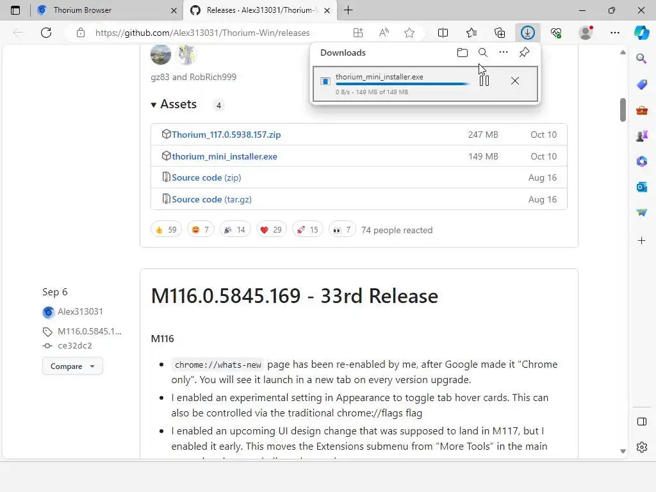This screenshot has height=492, width=656.
Task: Open sidebar Tools briefcase icon
Action: pos(641,110)
